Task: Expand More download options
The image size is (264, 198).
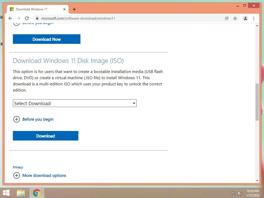Action: coord(40,175)
